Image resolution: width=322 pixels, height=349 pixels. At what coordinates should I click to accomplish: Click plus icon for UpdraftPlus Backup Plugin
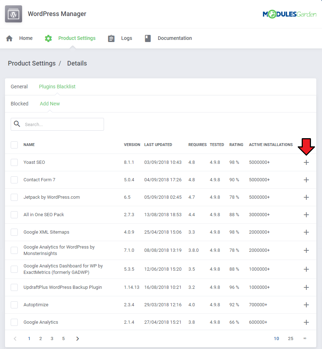306,287
